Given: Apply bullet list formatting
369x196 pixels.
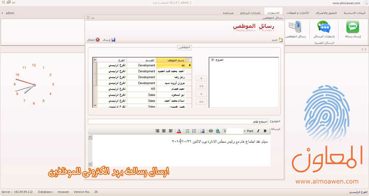Looking at the screenshot, I should click(187, 131).
